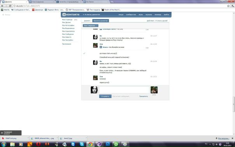This screenshot has width=235, height=147.
Task: Open Realm of the Mad God bookmark
Action: pyautogui.click(x=111, y=10)
